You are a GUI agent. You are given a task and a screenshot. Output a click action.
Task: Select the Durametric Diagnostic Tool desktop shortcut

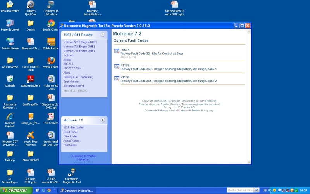click(x=72, y=176)
